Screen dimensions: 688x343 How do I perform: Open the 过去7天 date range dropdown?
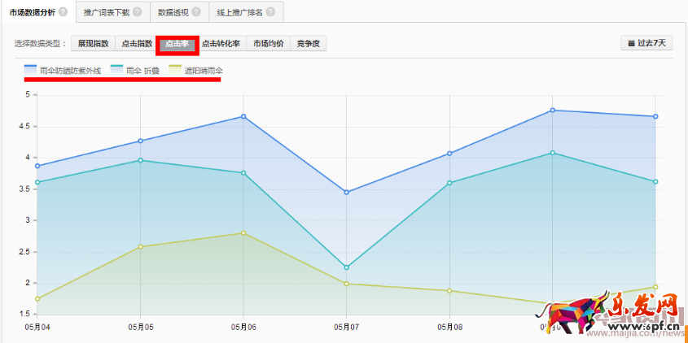click(x=647, y=43)
